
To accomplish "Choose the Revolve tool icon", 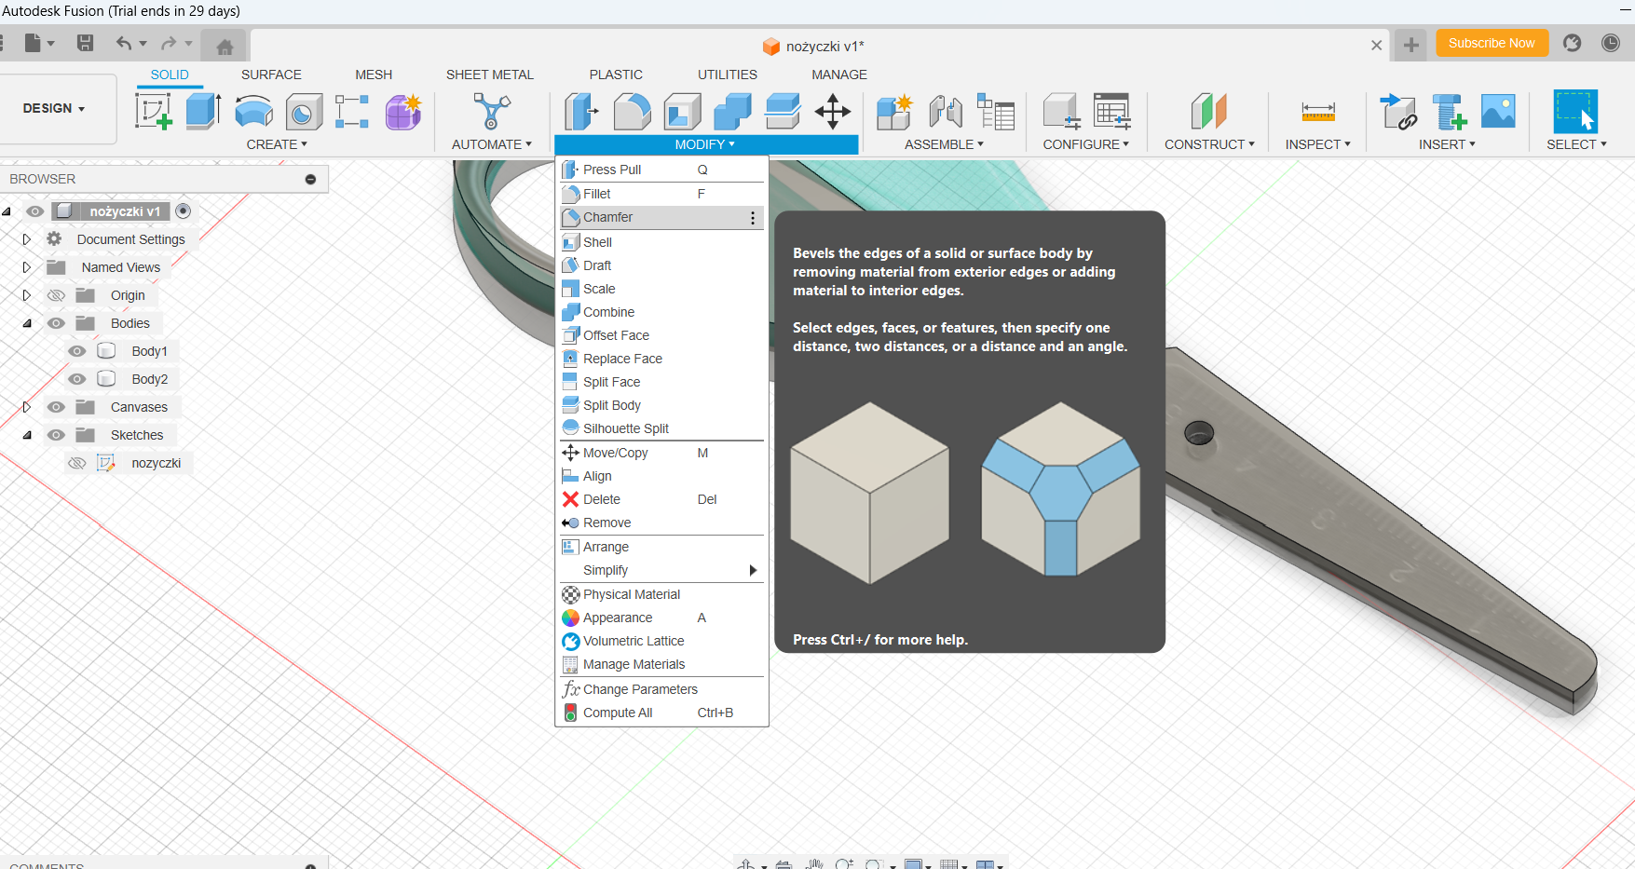I will click(x=253, y=112).
